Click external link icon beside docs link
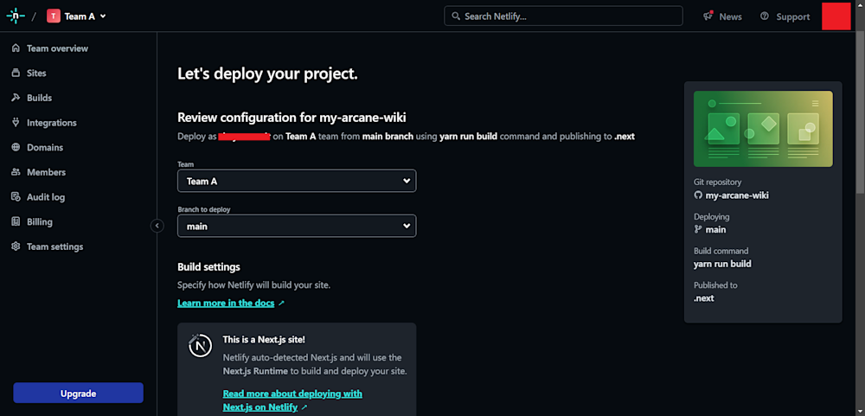Viewport: 865px width, 416px height. (x=281, y=303)
